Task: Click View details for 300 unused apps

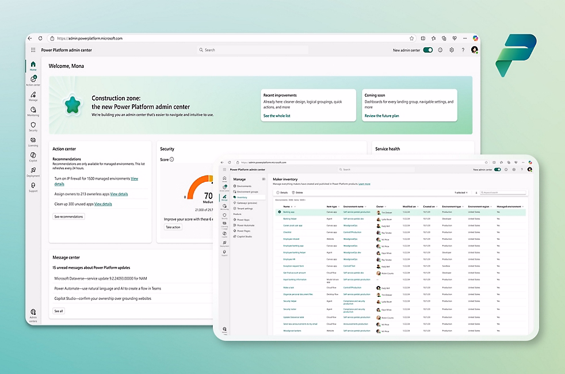Action: (x=103, y=204)
